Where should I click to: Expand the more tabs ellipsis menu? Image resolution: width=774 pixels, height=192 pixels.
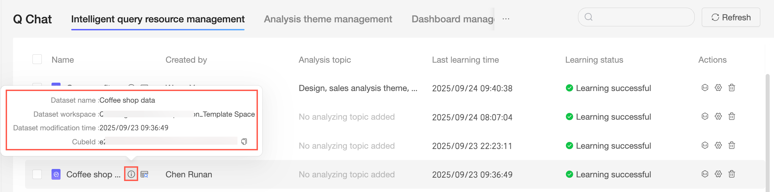tap(506, 19)
